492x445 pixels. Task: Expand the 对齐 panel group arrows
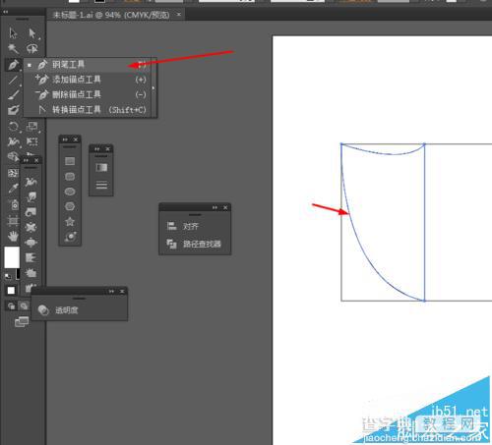215,207
